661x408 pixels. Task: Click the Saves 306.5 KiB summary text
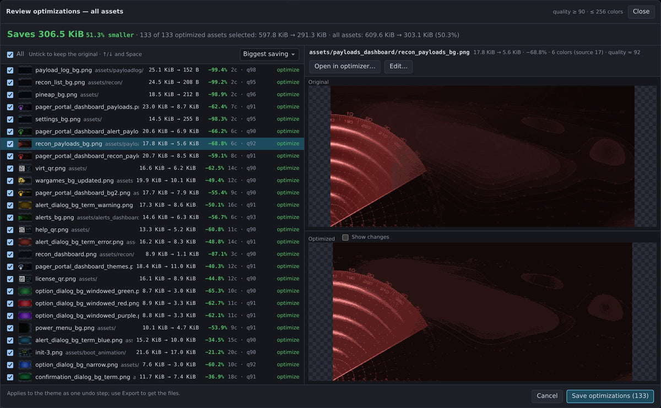45,34
